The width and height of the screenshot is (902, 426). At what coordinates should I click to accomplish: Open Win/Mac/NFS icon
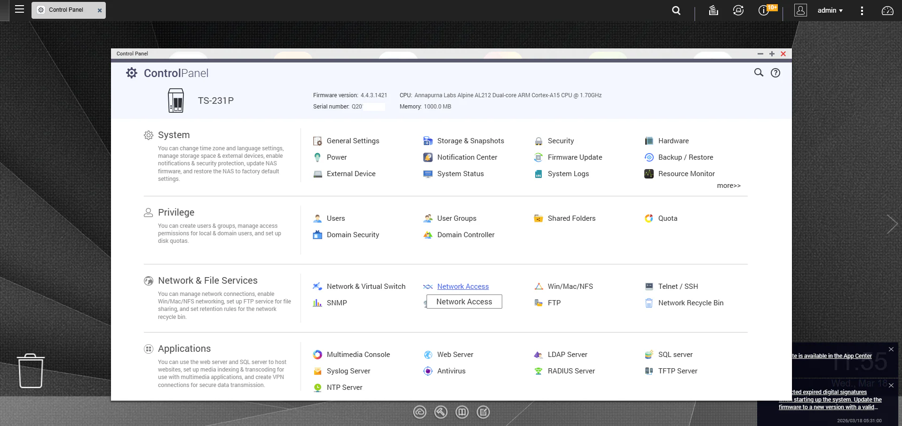click(x=538, y=287)
